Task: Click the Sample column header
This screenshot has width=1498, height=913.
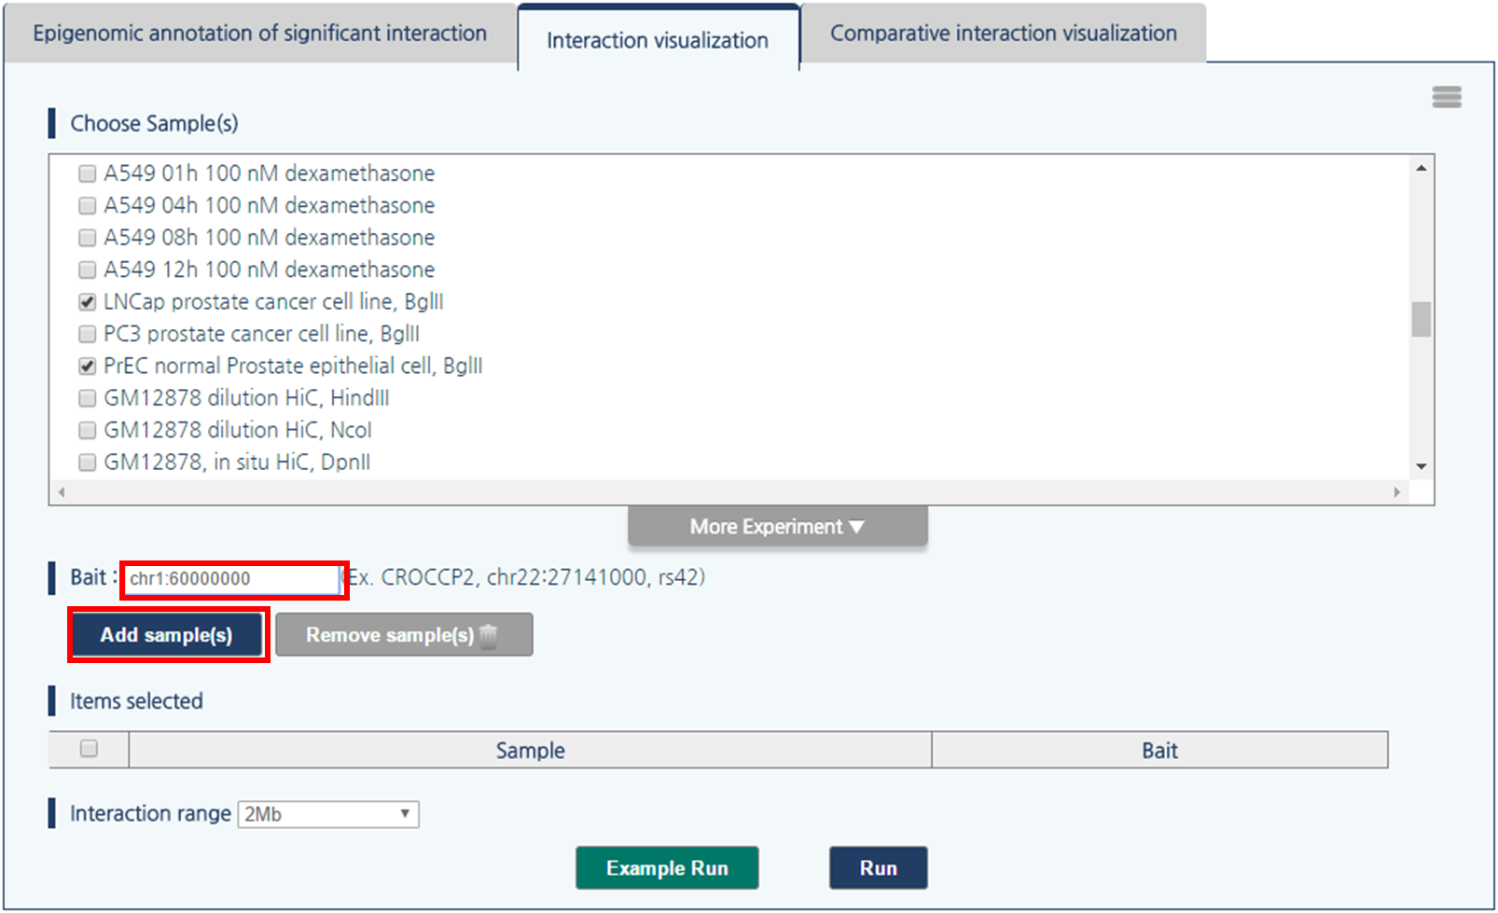Action: tap(530, 751)
